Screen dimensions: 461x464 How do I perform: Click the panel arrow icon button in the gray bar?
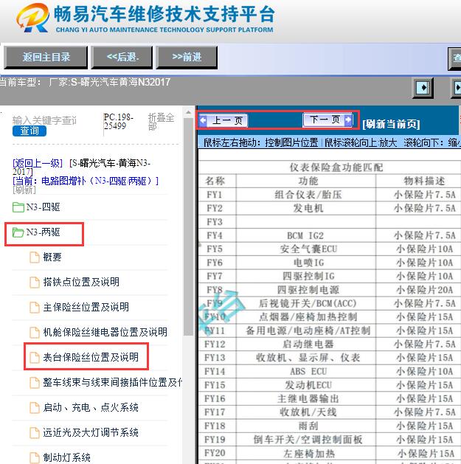click(423, 88)
